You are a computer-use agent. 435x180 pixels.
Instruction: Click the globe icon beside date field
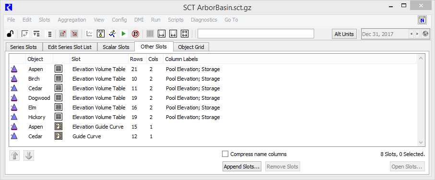pyautogui.click(x=425, y=34)
